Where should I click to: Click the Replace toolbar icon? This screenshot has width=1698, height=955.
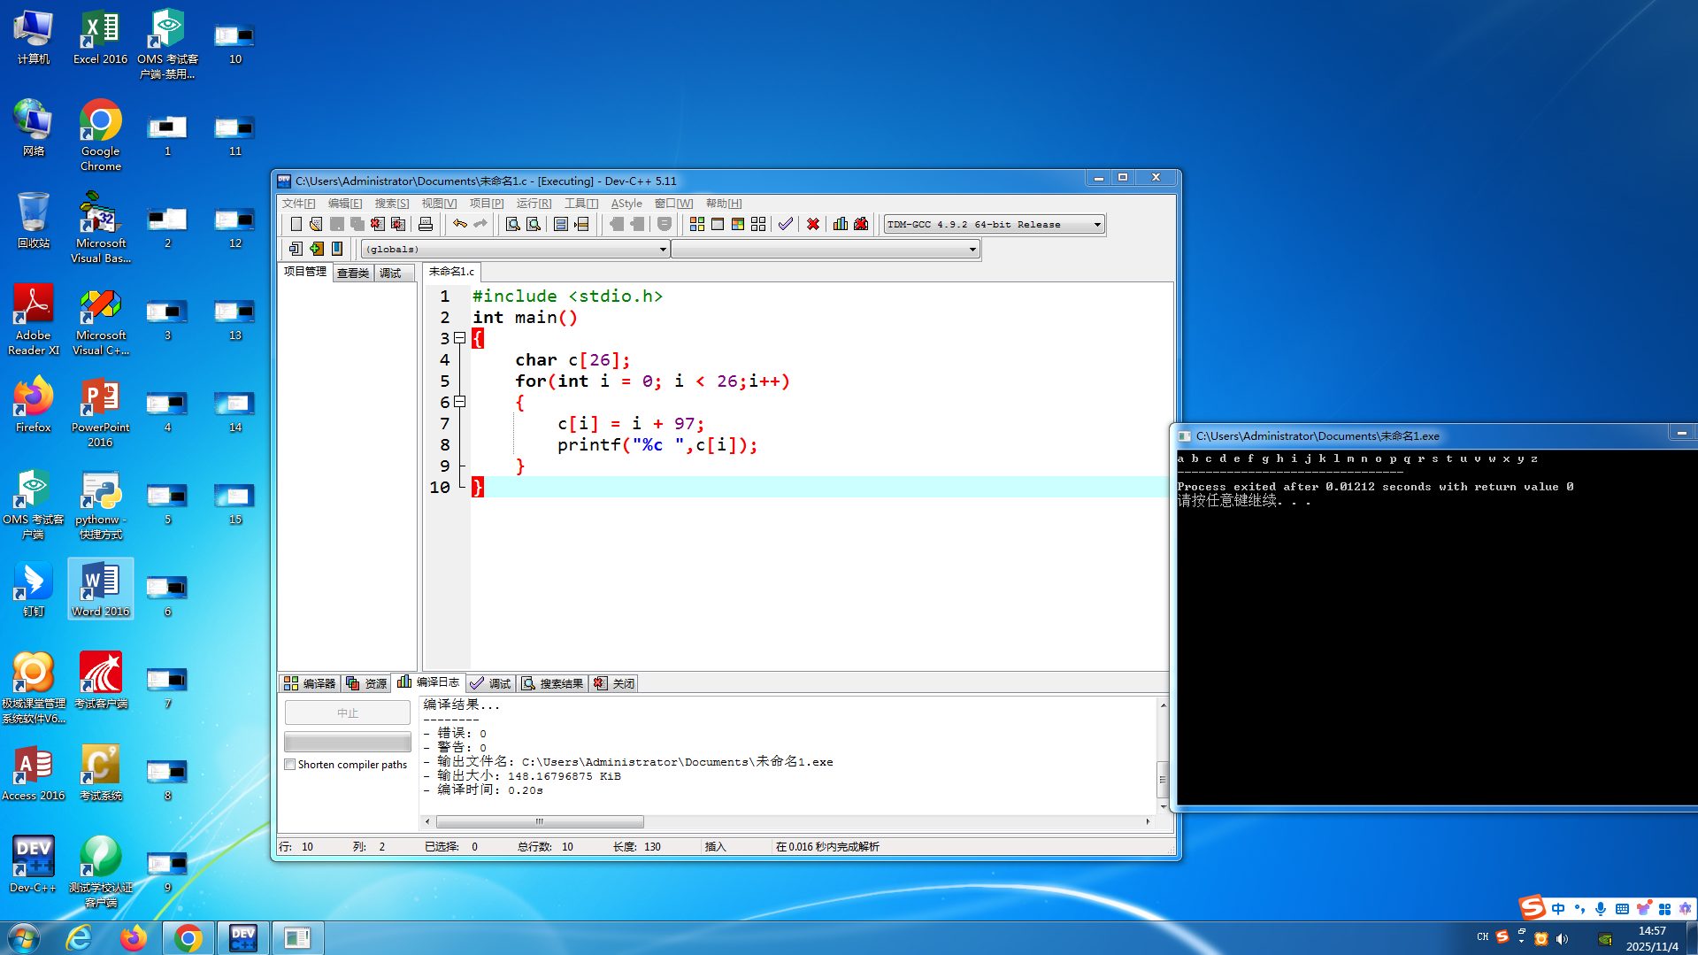tap(534, 225)
